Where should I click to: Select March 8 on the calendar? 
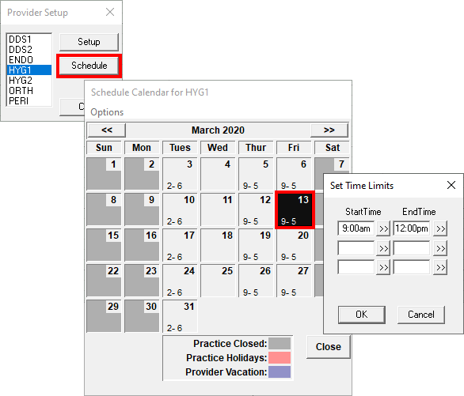(x=104, y=209)
